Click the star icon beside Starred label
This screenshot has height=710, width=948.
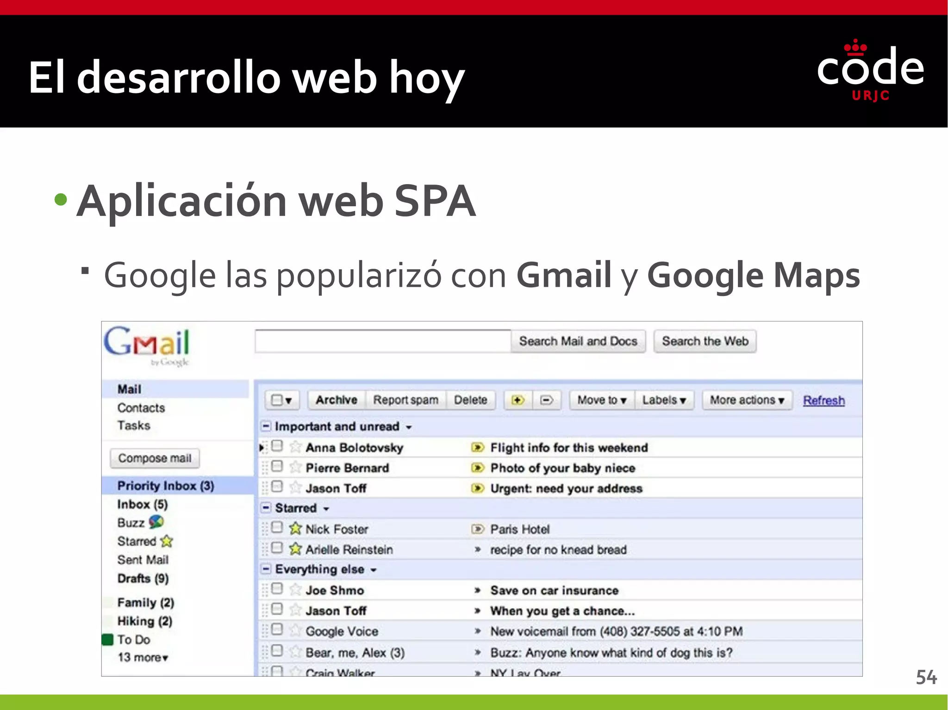[x=167, y=541]
